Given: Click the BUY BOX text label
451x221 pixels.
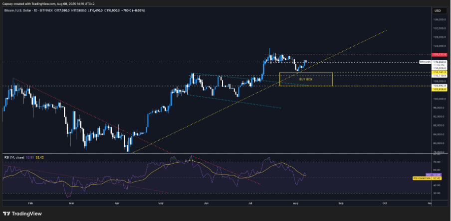Looking at the screenshot, I should tap(305, 79).
